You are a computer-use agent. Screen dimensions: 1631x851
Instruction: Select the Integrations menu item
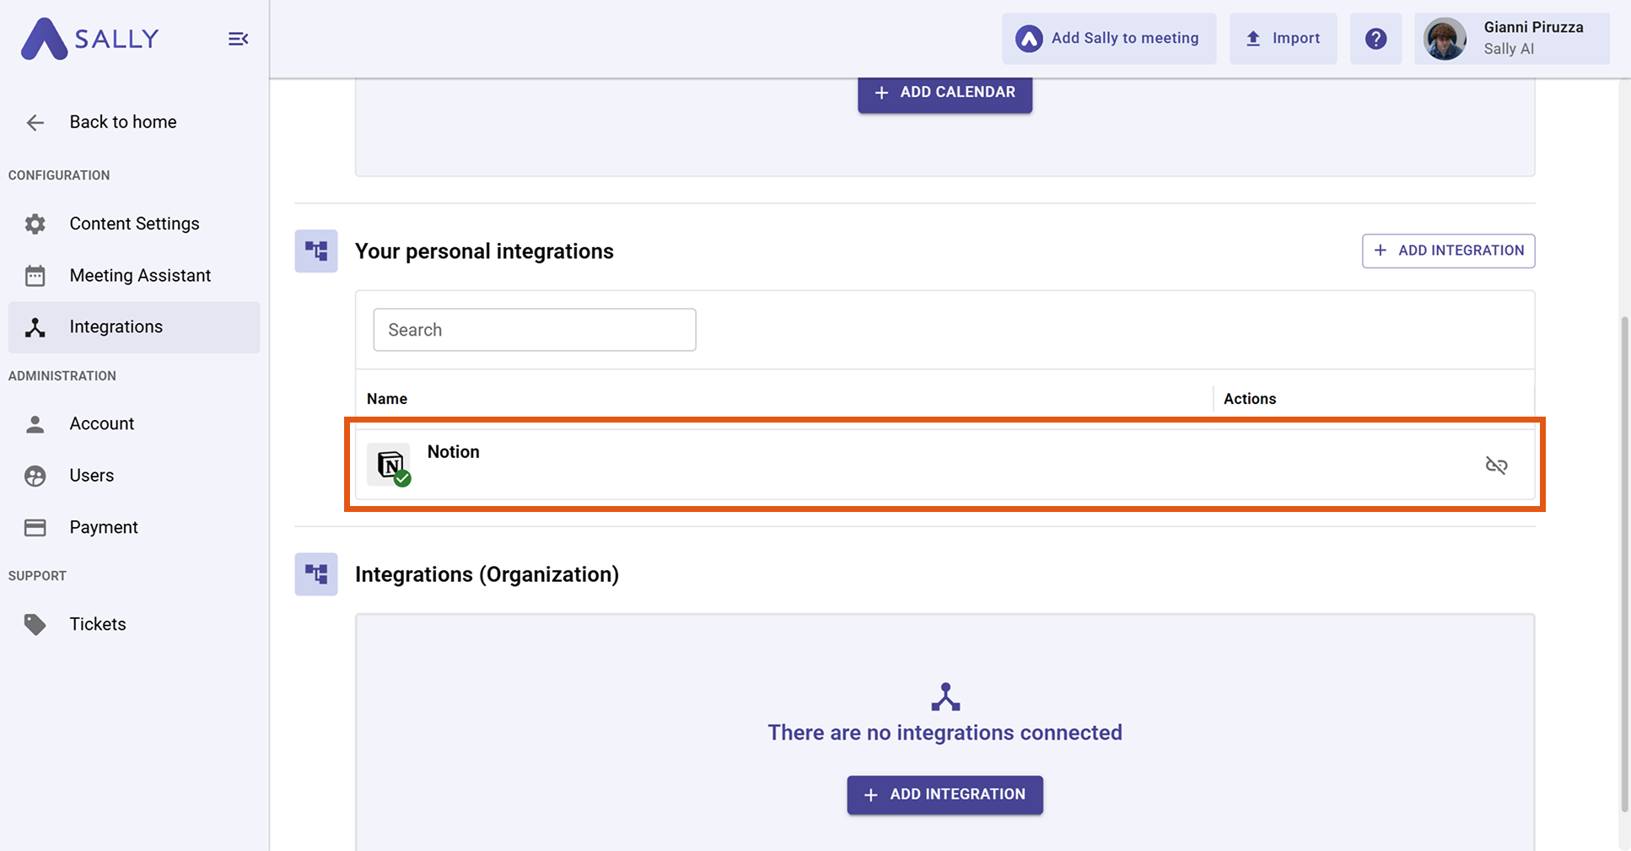116,327
